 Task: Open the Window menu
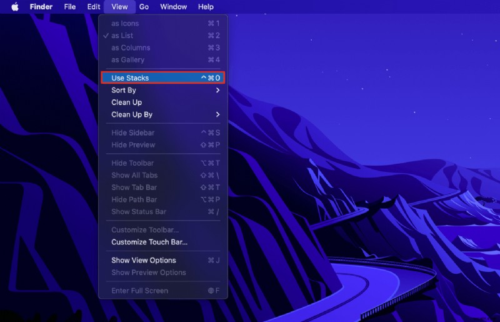(174, 7)
